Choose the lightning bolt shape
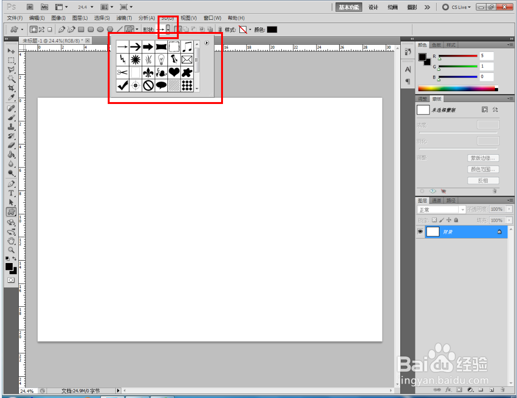 (122, 60)
